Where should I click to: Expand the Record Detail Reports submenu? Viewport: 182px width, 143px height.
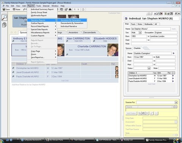[42, 26]
